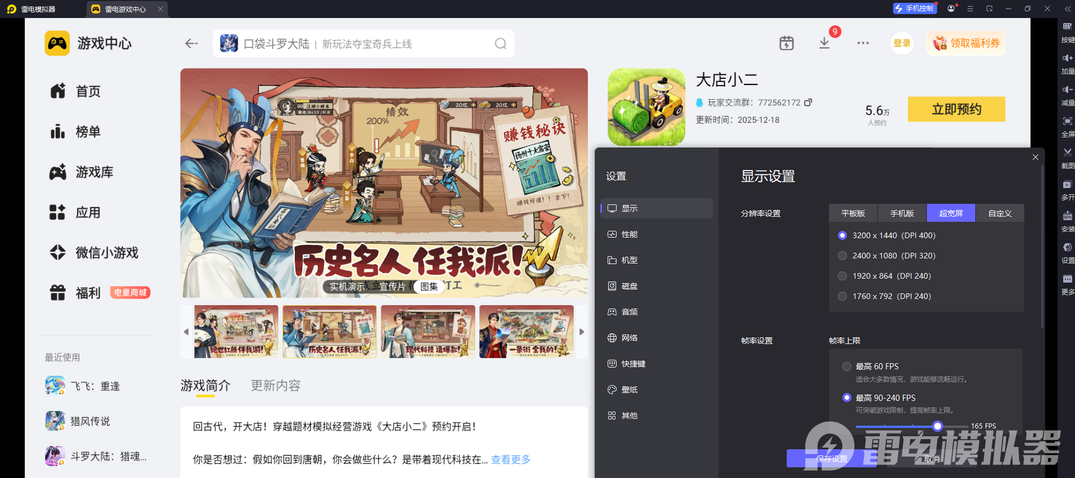Open 微信小游戏 in the sidebar

pyautogui.click(x=94, y=253)
